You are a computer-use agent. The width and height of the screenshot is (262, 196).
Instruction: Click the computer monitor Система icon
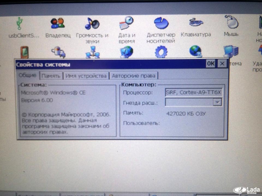point(231,52)
